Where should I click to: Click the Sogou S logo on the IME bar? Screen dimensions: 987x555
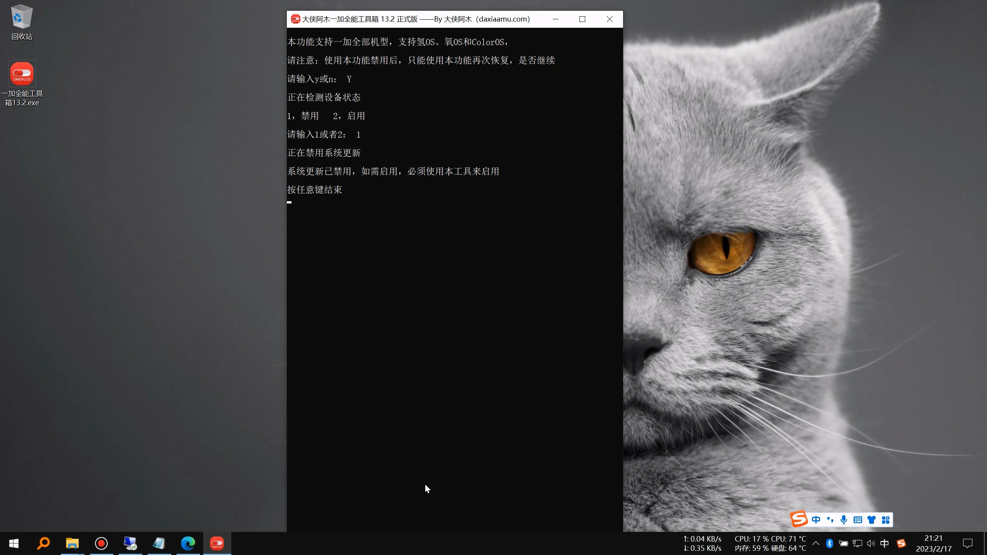pos(799,519)
